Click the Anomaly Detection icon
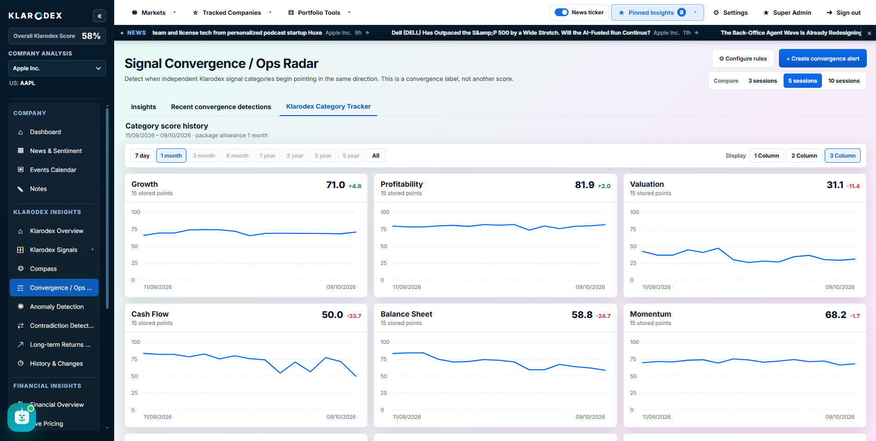The image size is (876, 441). [x=20, y=306]
